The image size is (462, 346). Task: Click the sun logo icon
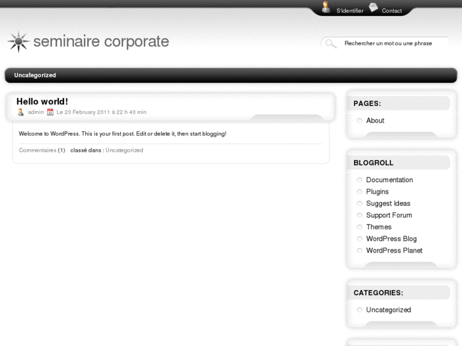click(18, 42)
